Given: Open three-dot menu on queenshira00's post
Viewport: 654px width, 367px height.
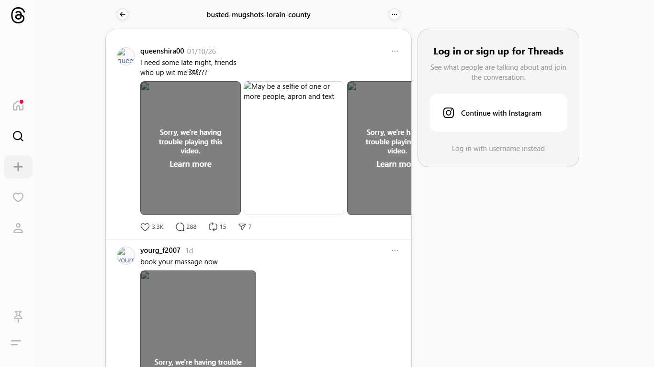Looking at the screenshot, I should pyautogui.click(x=395, y=51).
